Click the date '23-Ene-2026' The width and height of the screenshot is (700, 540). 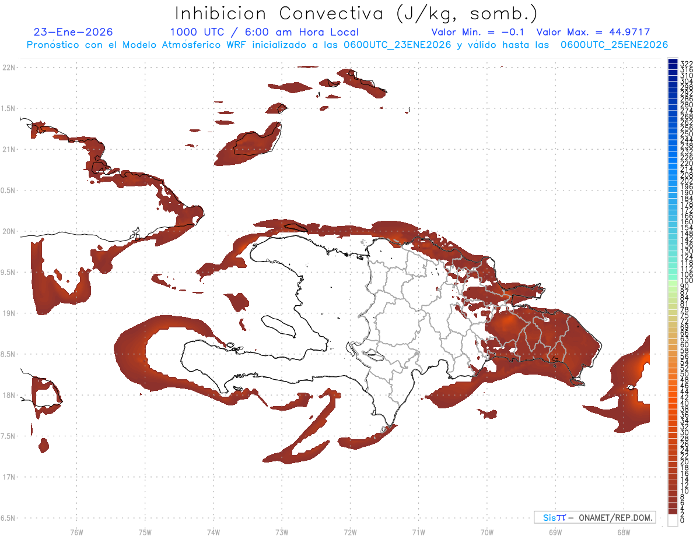coord(73,32)
